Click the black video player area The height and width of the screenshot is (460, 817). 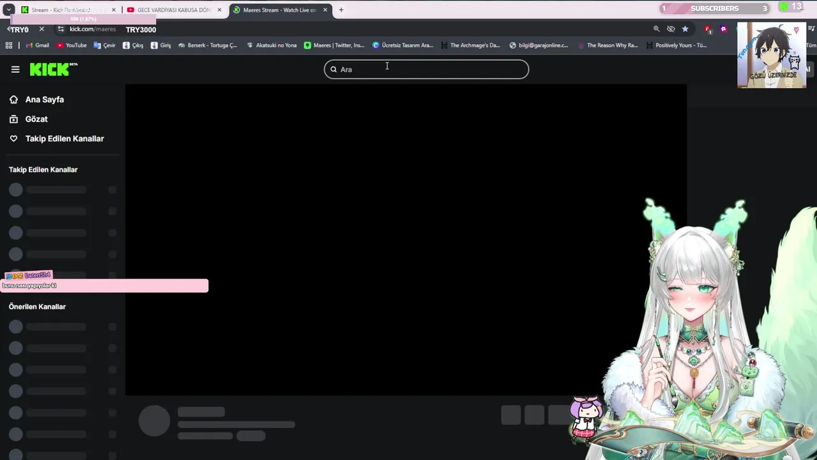406,240
